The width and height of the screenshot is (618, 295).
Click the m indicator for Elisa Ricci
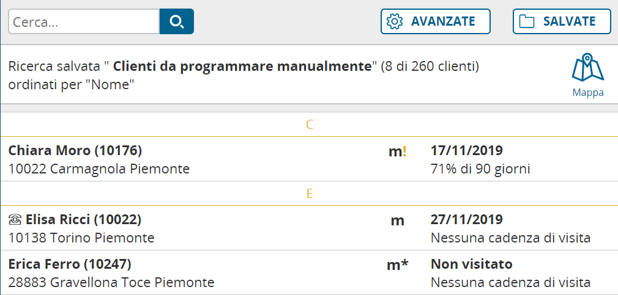[x=397, y=220]
